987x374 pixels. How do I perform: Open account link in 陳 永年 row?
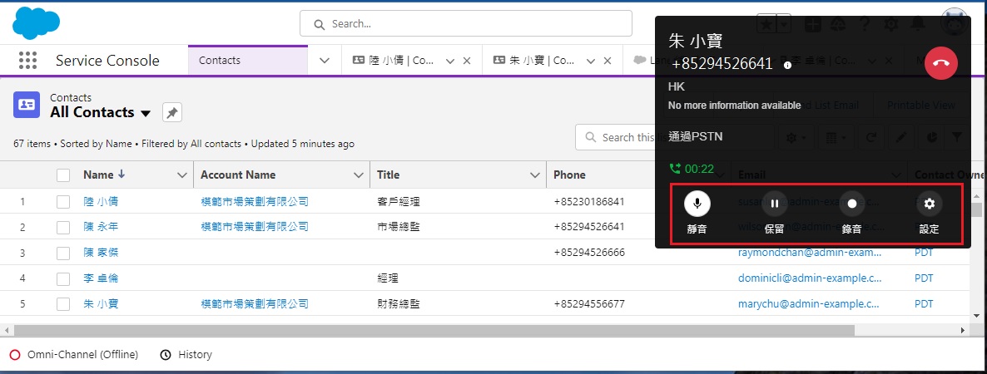(x=255, y=227)
